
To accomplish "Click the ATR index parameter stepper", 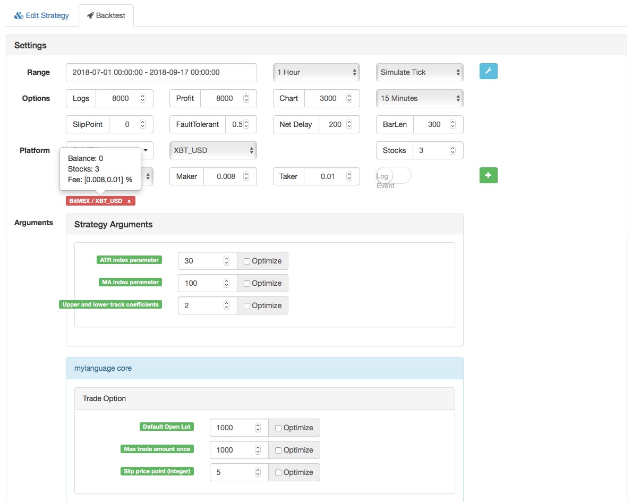I will pos(226,261).
